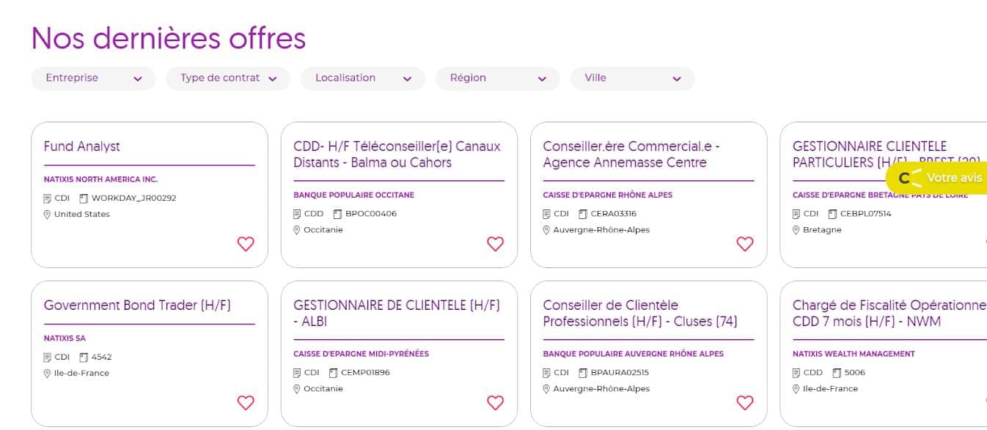Viewport: 987px width, 430px height.
Task: Click the Nos dernières offres heading
Action: (x=168, y=38)
